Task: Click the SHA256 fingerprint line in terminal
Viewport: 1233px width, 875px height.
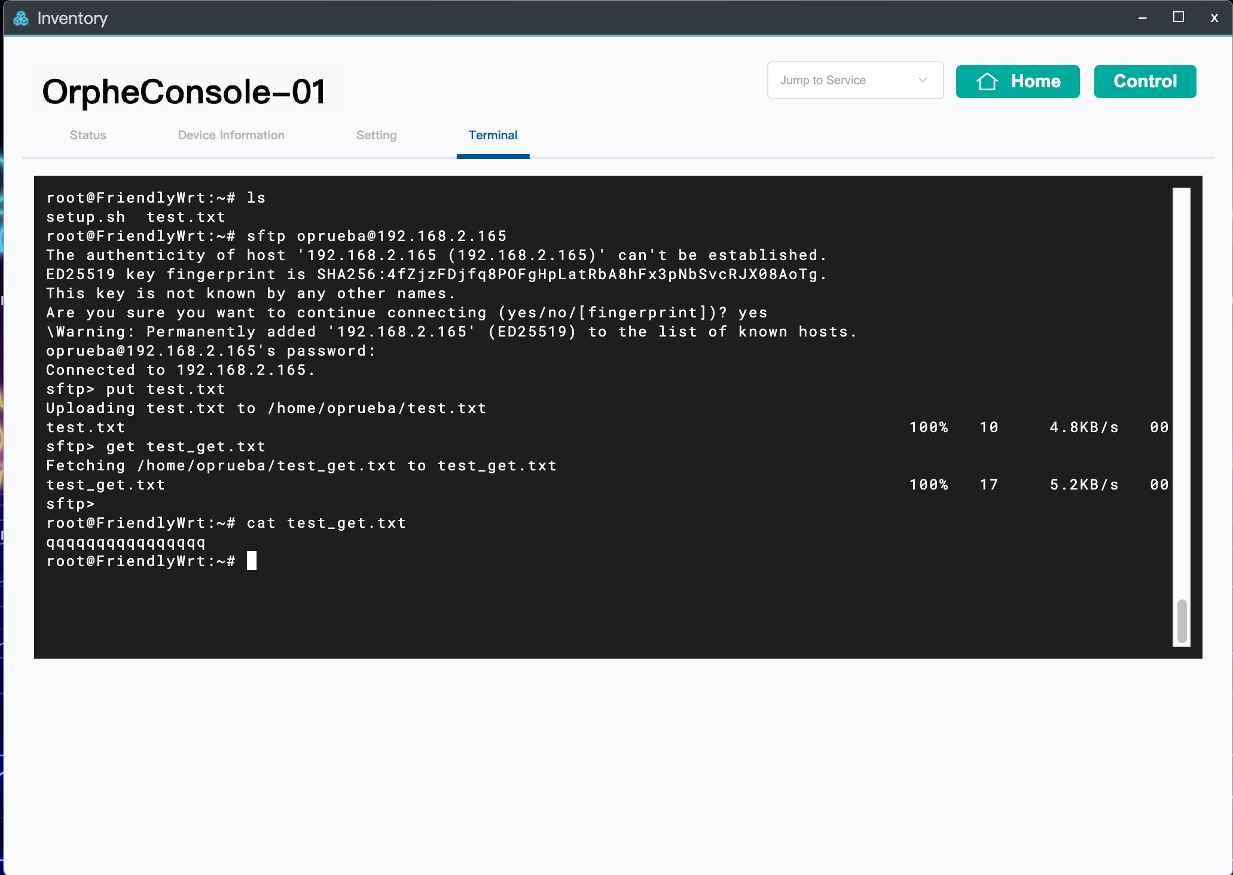Action: pyautogui.click(x=436, y=274)
